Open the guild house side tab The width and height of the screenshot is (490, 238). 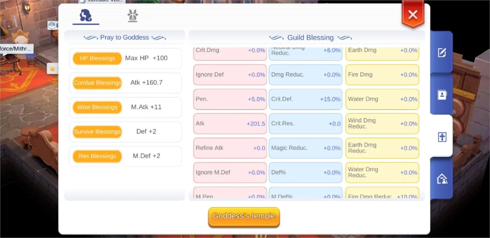pos(442,179)
